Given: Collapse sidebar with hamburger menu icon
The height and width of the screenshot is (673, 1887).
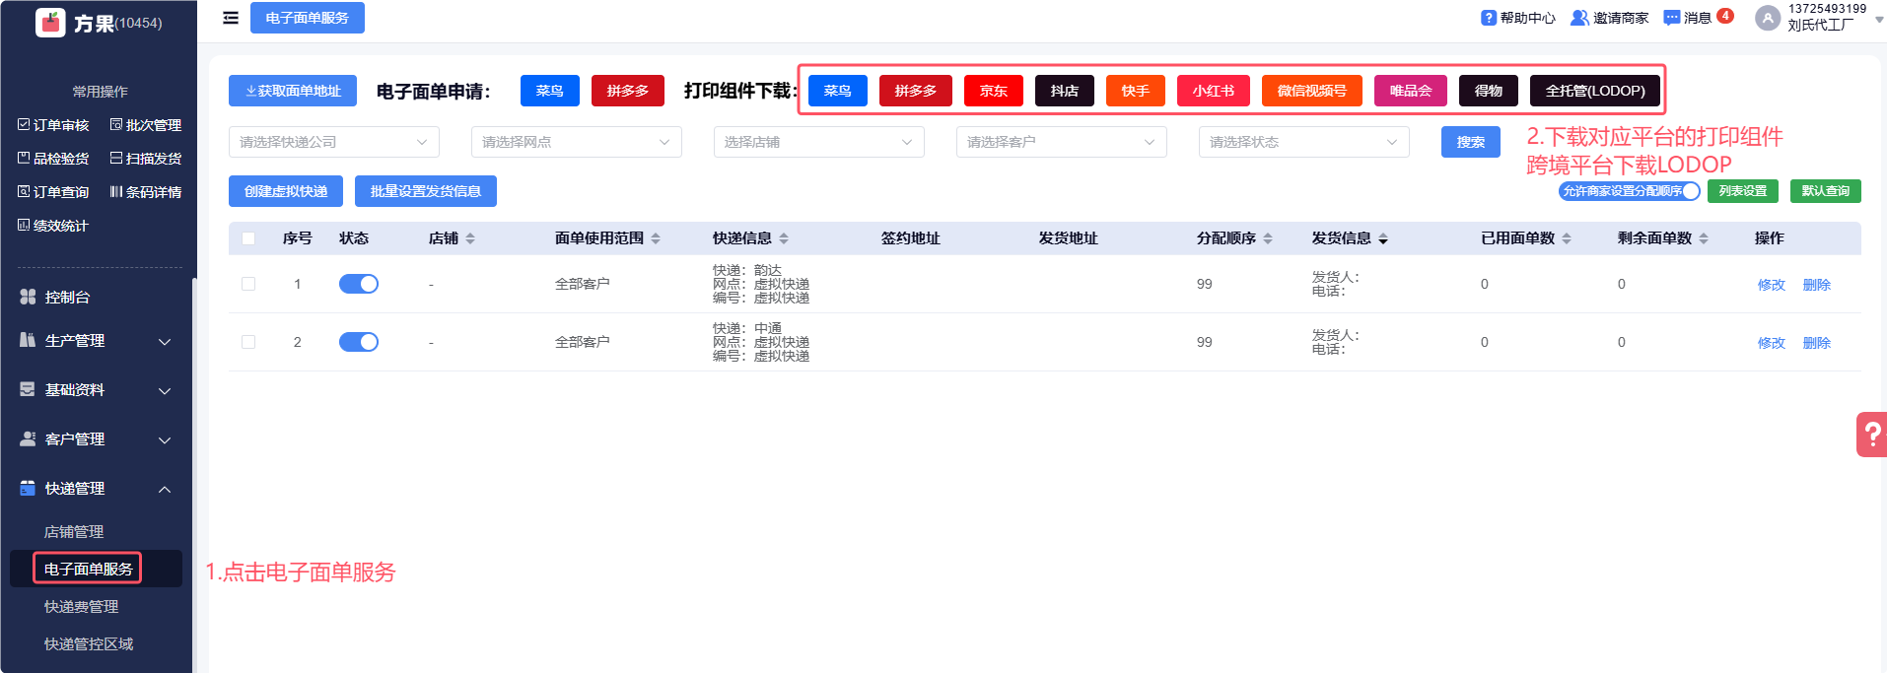Looking at the screenshot, I should click(231, 18).
